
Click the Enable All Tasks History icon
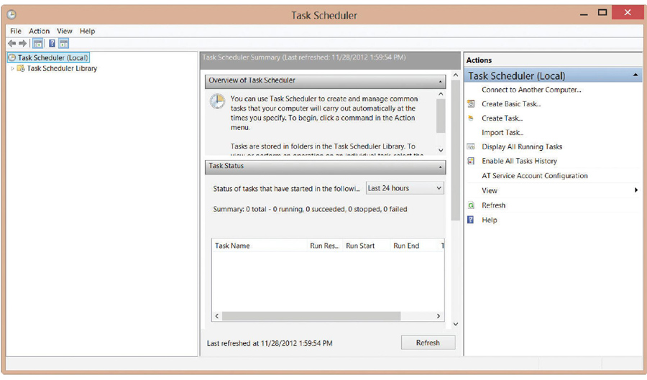pyautogui.click(x=471, y=161)
